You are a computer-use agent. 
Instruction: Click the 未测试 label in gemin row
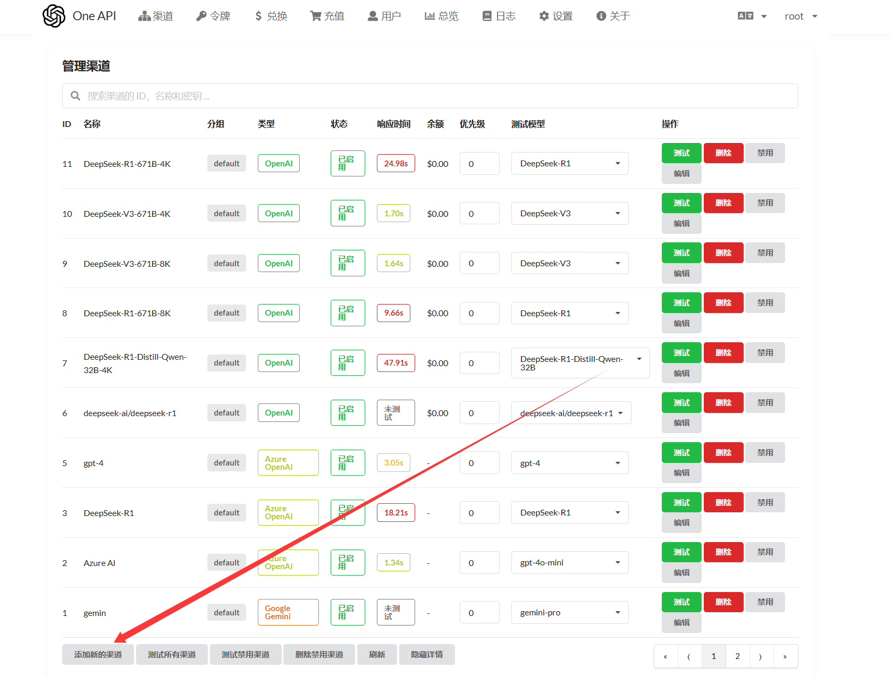[x=396, y=612]
